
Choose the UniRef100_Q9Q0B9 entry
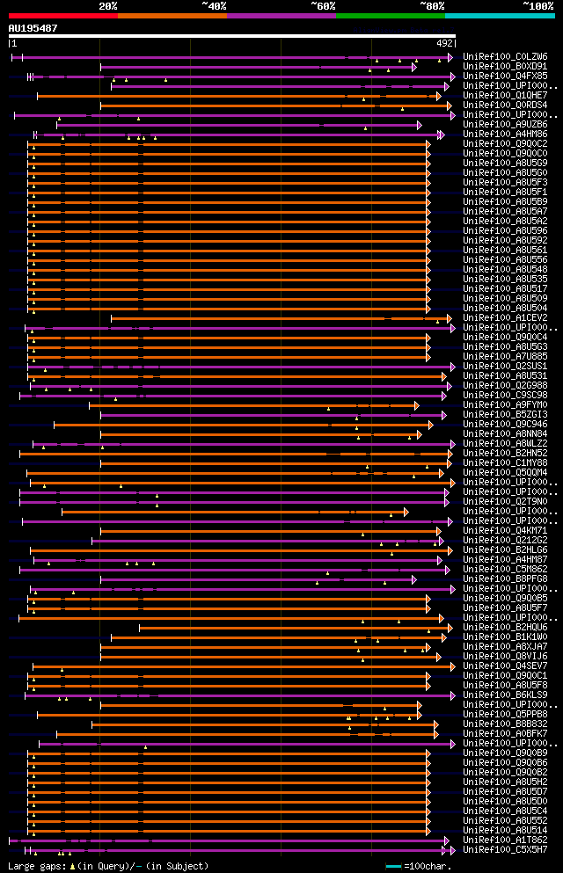pos(505,753)
